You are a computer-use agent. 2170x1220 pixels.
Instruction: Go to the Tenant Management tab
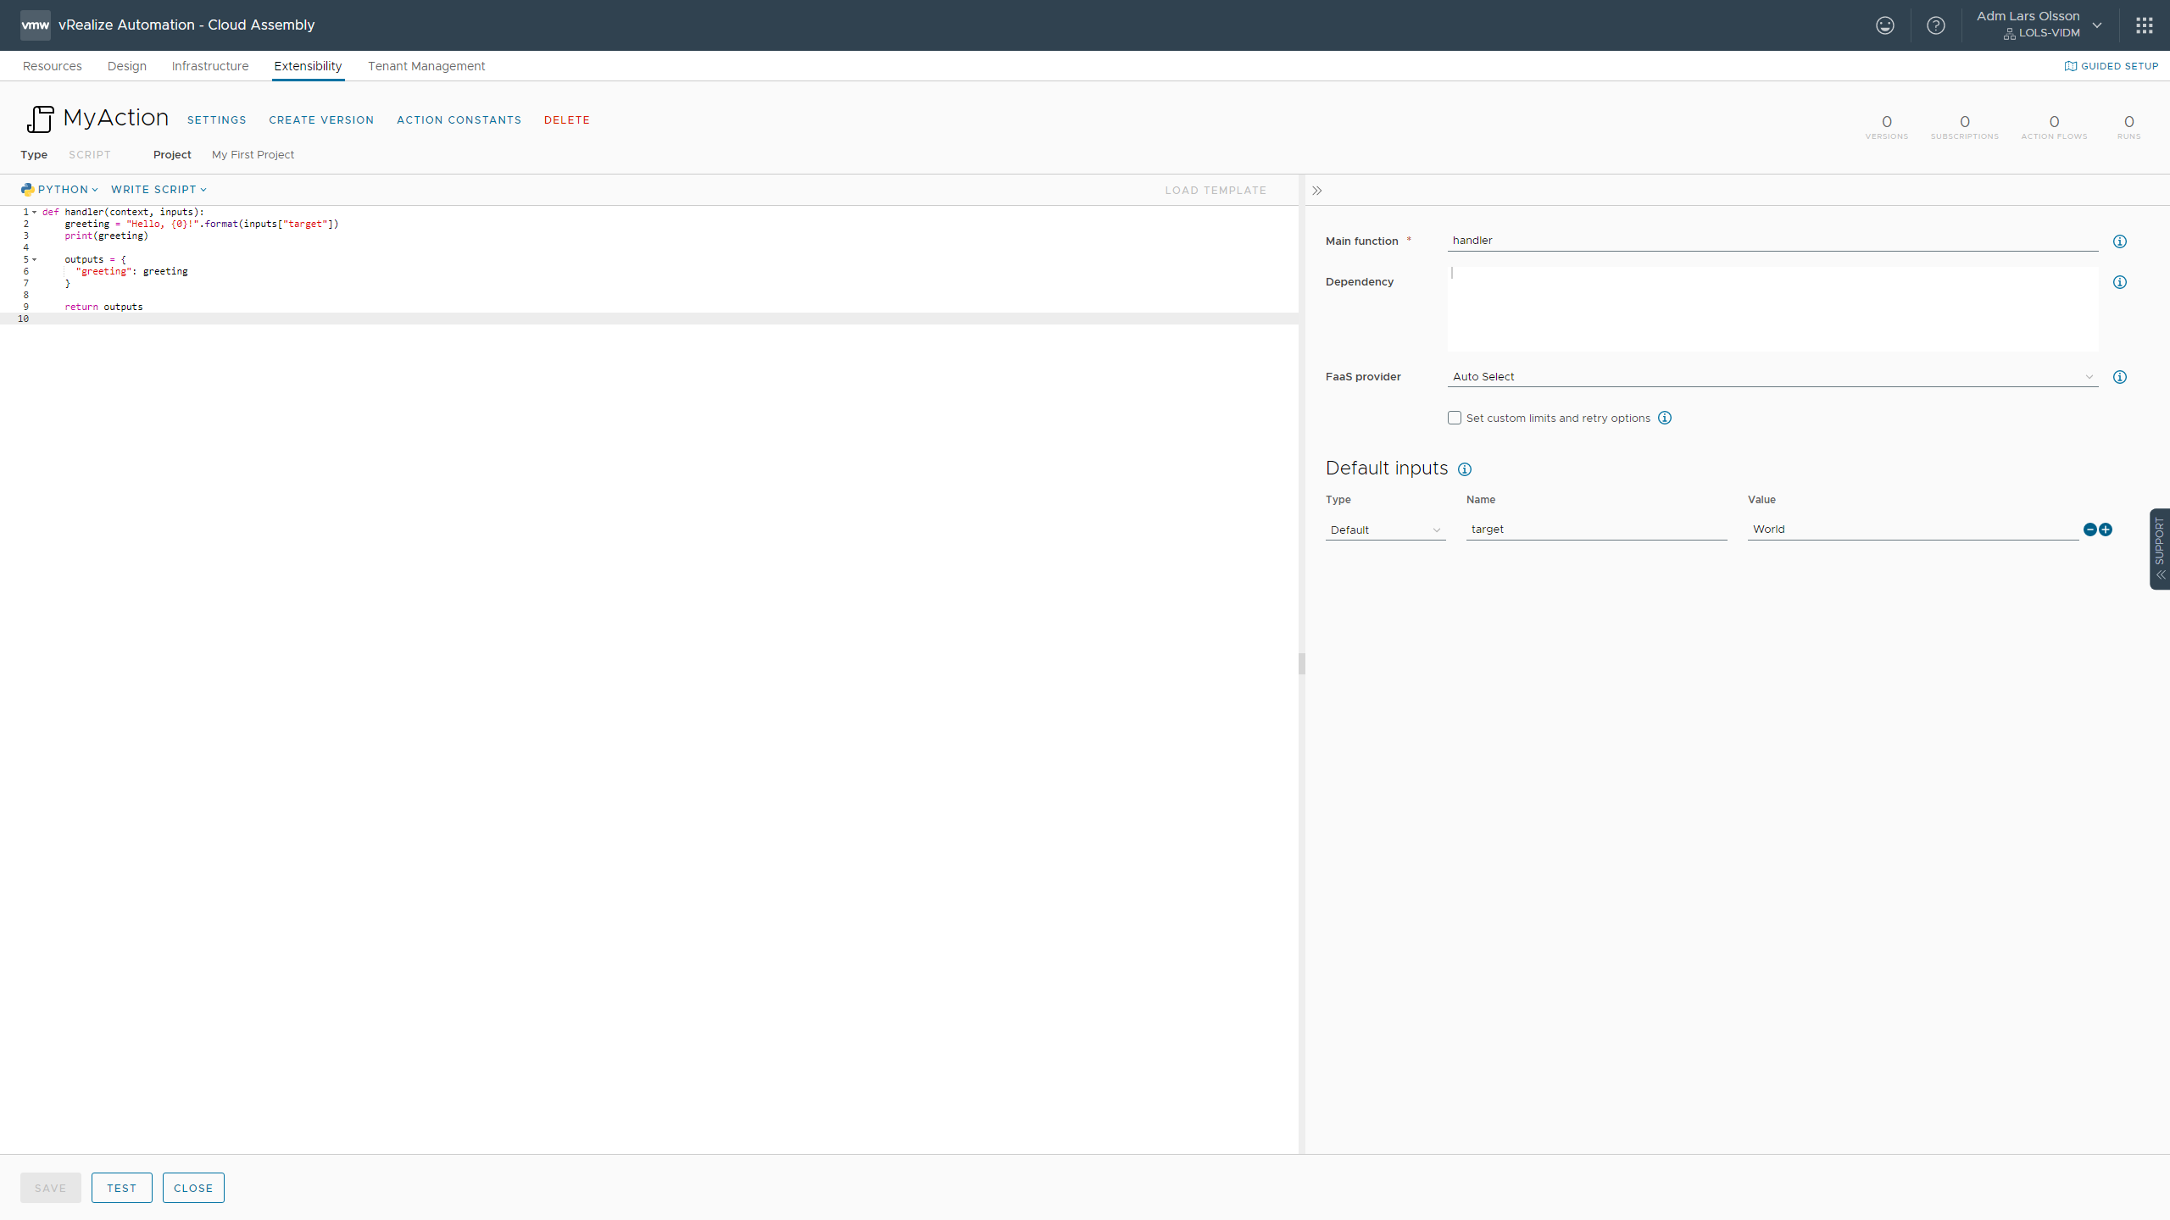(x=426, y=66)
